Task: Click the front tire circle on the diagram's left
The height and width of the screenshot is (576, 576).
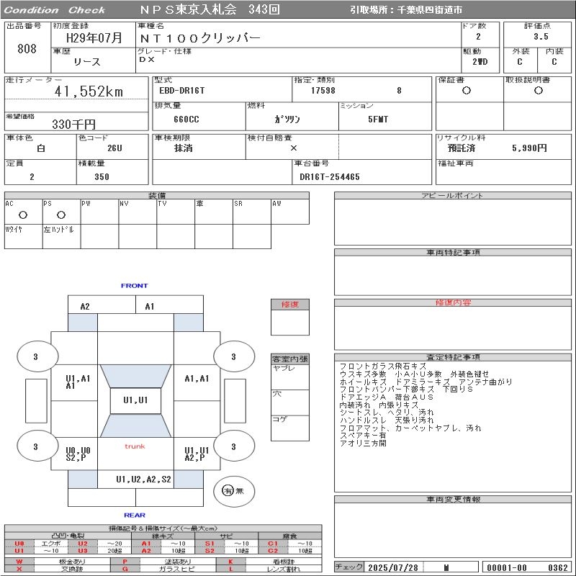Action: pos(35,356)
